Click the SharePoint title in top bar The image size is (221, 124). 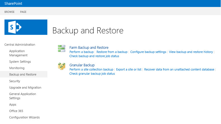(13, 4)
